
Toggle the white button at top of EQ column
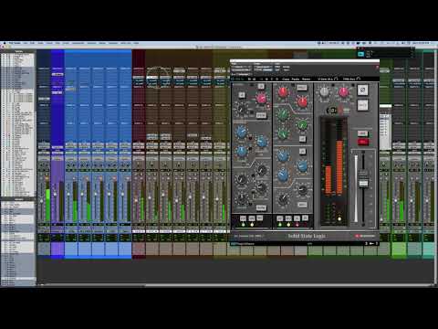(x=301, y=88)
